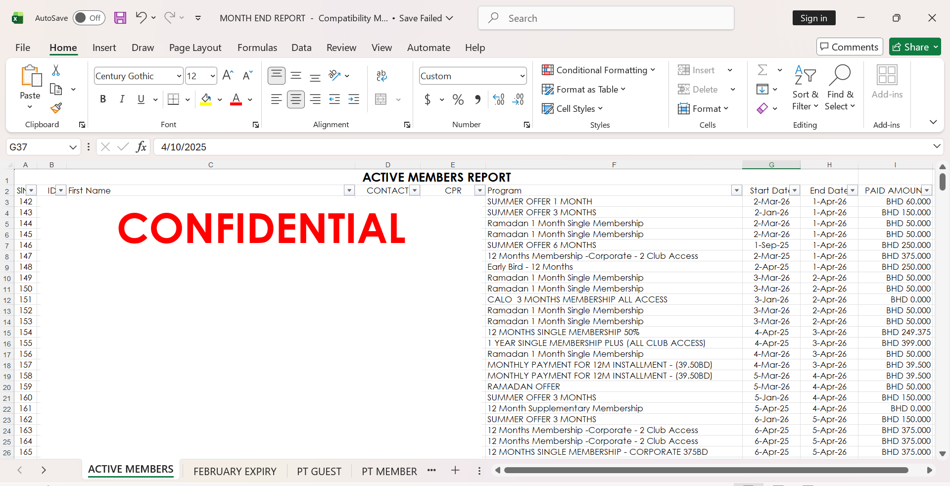Toggle Center horizontal alignment
This screenshot has width=950, height=486.
tap(296, 99)
